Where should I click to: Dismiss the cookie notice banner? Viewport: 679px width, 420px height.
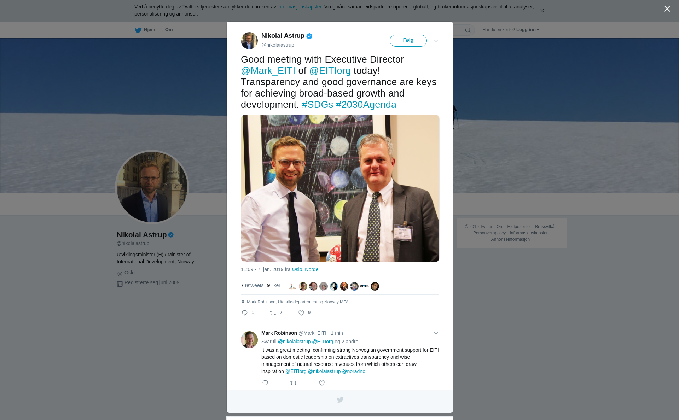542,11
